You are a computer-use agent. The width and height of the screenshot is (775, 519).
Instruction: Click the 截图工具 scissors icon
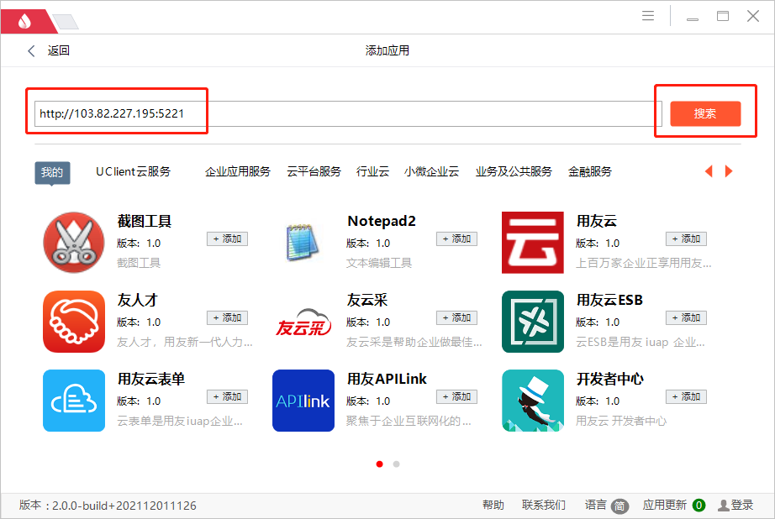tap(74, 243)
